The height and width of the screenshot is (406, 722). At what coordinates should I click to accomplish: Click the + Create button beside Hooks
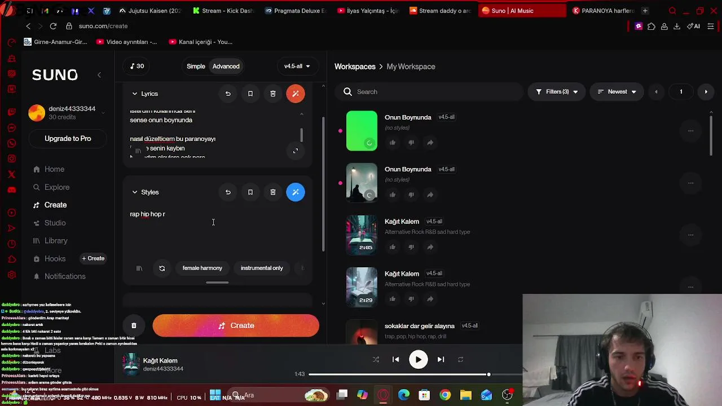tap(93, 258)
